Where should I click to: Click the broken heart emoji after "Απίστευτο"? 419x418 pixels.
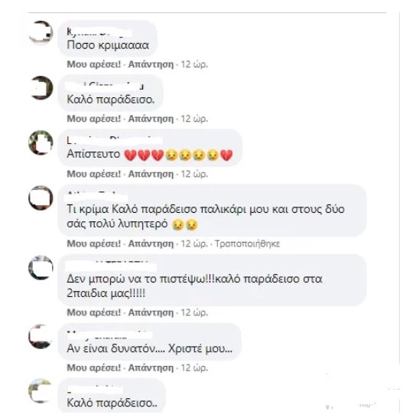click(131, 155)
